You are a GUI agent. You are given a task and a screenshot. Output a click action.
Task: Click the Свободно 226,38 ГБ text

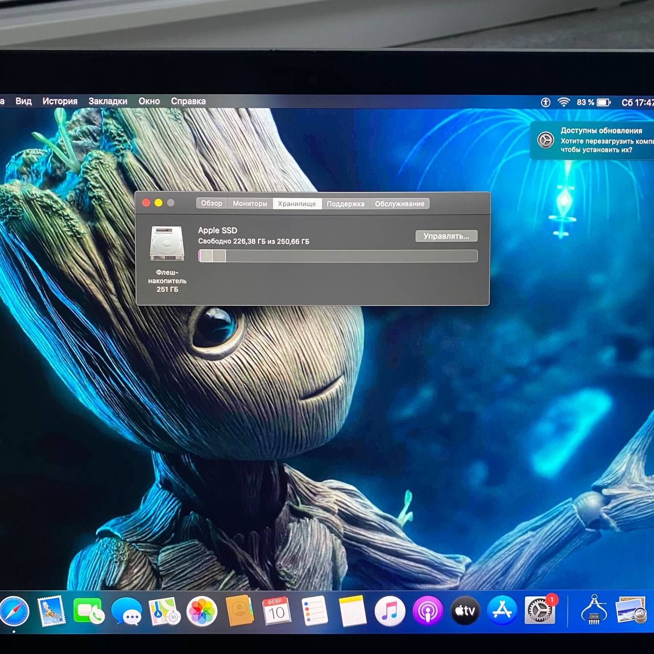coord(253,242)
